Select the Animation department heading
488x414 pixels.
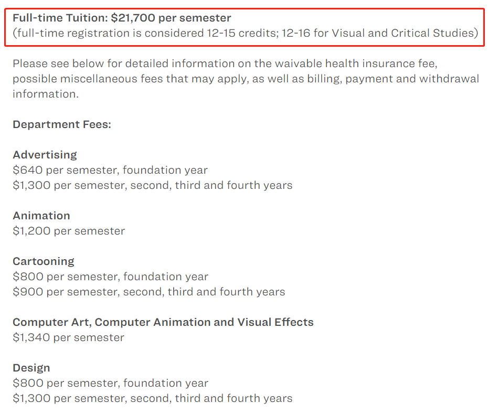pyautogui.click(x=41, y=216)
